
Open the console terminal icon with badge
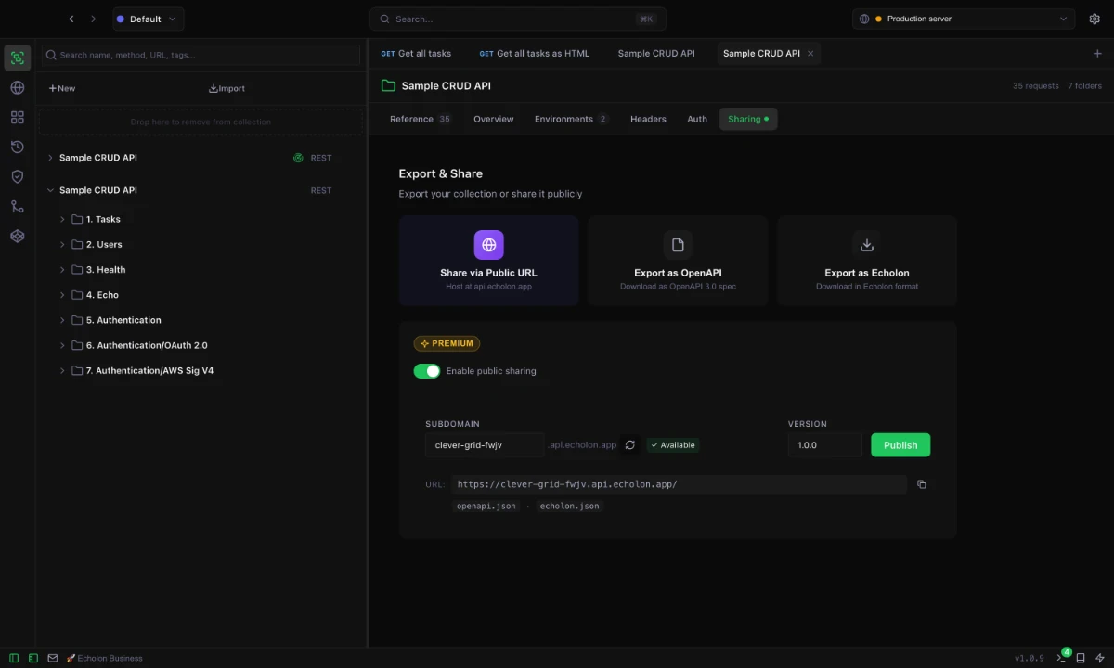coord(1063,657)
